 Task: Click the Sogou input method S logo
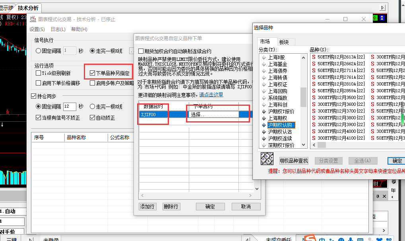(x=310, y=238)
